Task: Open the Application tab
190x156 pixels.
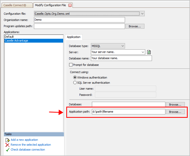Action: click(x=74, y=37)
